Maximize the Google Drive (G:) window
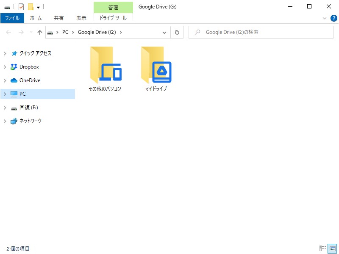Viewport: 339px width, 254px height. click(309, 7)
